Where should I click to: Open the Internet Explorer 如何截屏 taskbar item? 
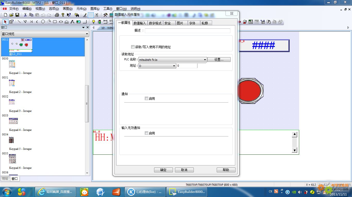55,192
